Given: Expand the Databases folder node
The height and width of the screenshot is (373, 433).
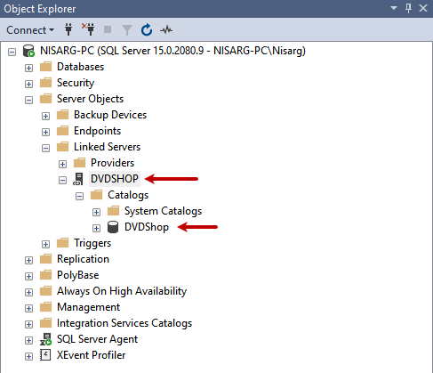Looking at the screenshot, I should tap(28, 68).
